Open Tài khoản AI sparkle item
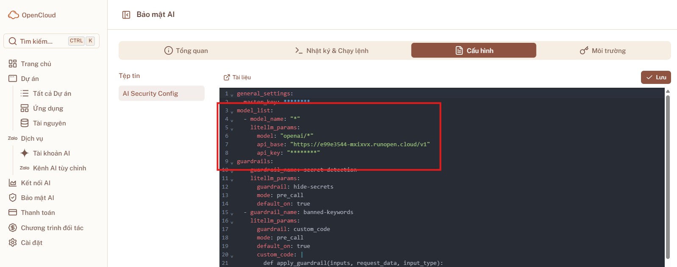 pos(51,153)
